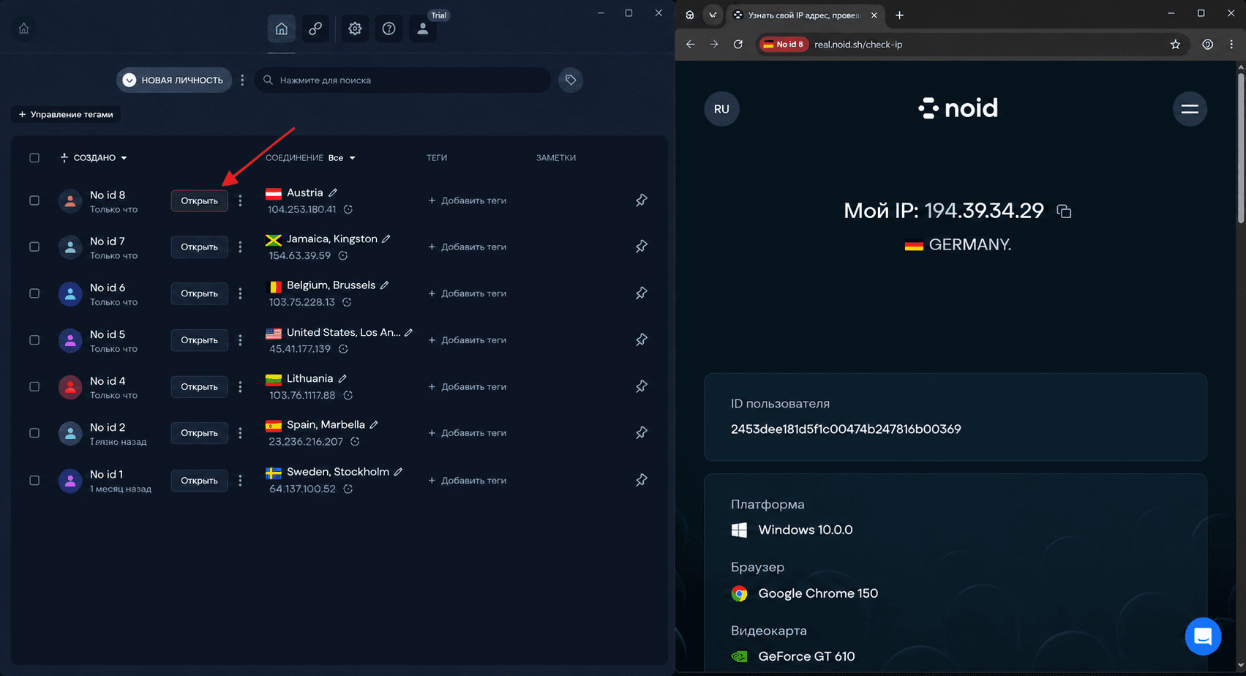This screenshot has height=676, width=1246.
Task: Pin the No id 1 profile
Action: 642,480
